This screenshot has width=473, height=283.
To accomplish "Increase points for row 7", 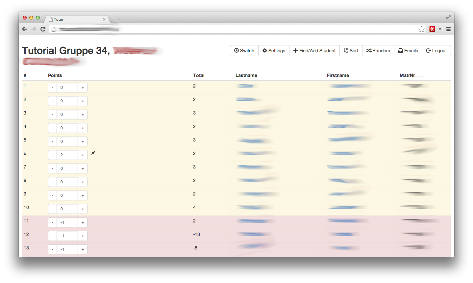I will 83,168.
